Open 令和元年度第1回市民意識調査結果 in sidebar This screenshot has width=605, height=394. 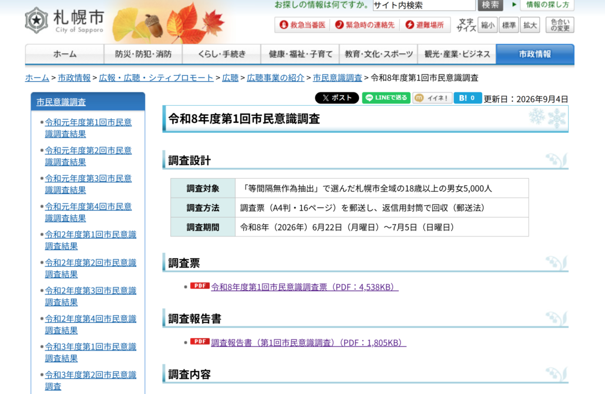pos(88,128)
